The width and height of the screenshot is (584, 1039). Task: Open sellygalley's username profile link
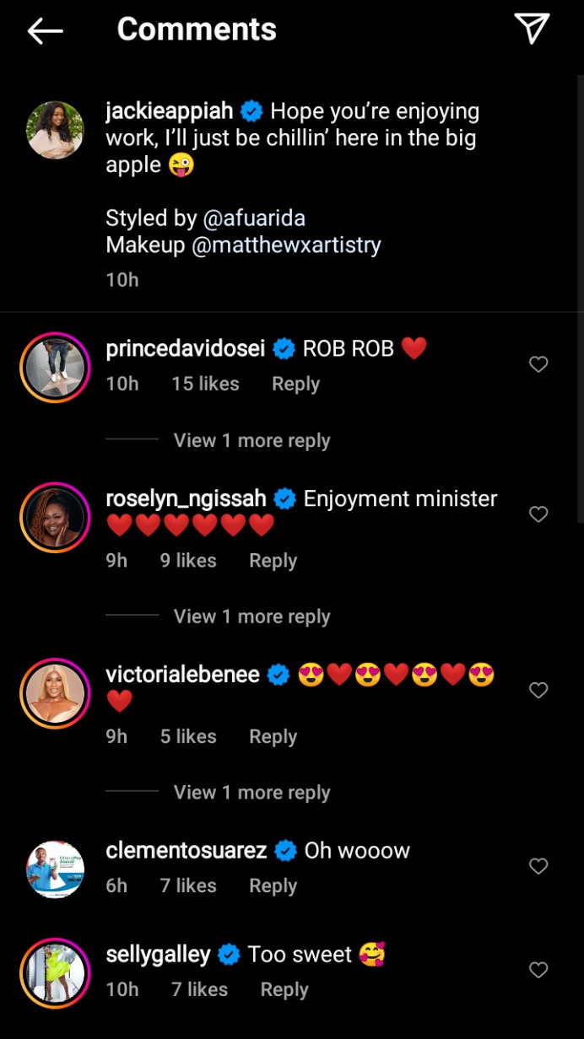[x=158, y=955]
